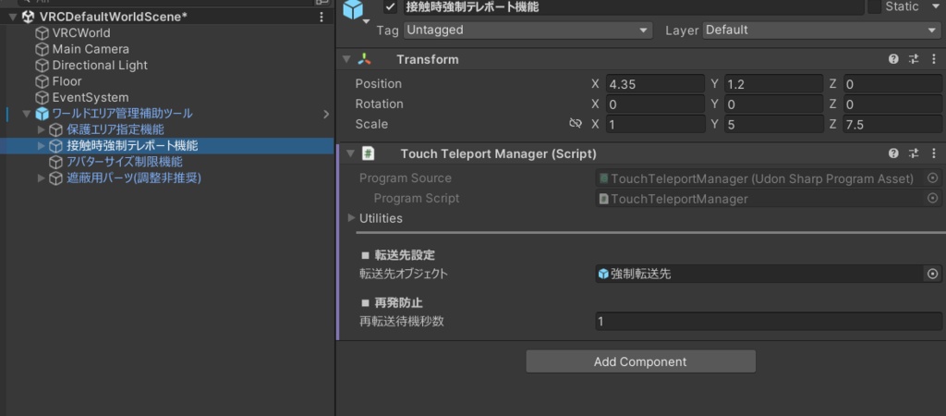Click 再転送待機秒数 value field
The width and height of the screenshot is (946, 416).
click(769, 321)
